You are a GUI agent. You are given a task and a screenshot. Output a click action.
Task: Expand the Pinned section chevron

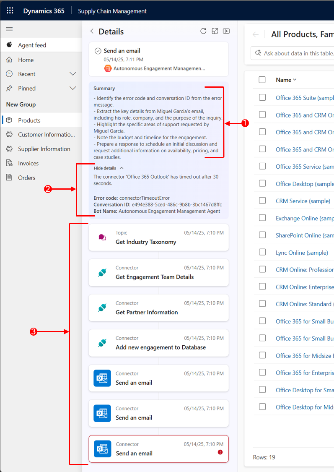73,88
